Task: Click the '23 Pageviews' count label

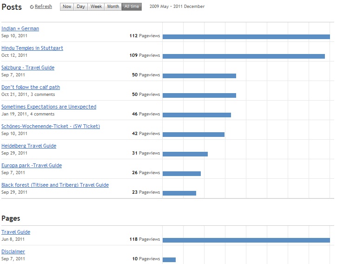Action: pyautogui.click(x=146, y=192)
